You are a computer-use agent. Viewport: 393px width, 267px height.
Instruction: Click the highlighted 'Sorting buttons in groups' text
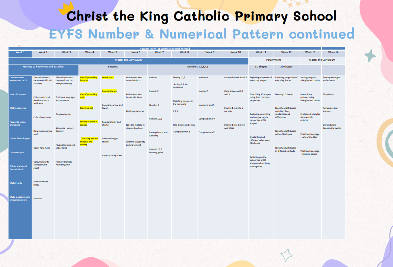click(x=89, y=123)
